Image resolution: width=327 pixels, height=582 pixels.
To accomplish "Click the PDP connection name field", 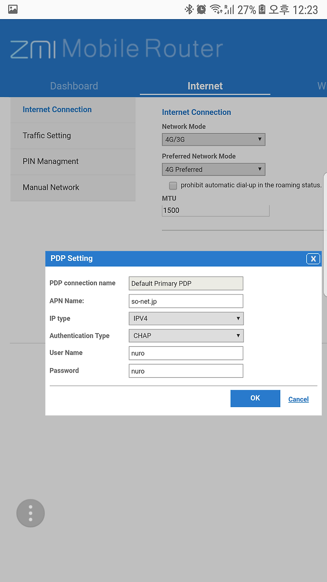I will (186, 283).
